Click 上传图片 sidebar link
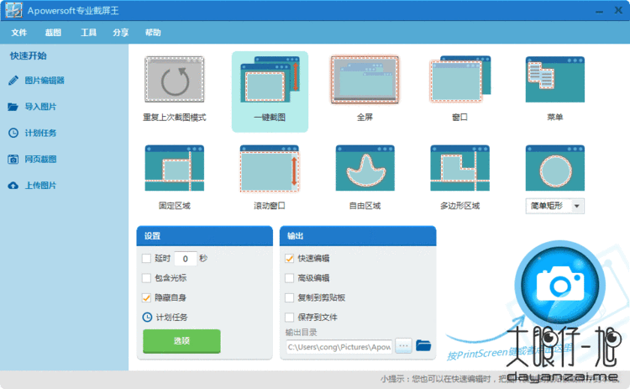The width and height of the screenshot is (630, 389). 40,186
